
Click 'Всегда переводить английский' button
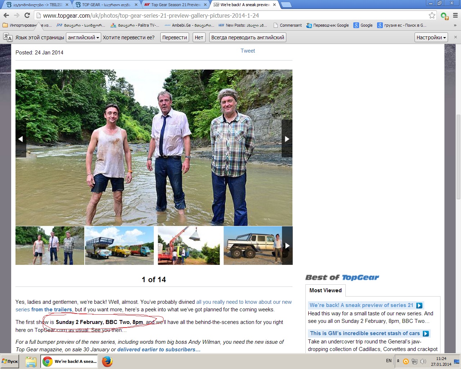pos(248,37)
